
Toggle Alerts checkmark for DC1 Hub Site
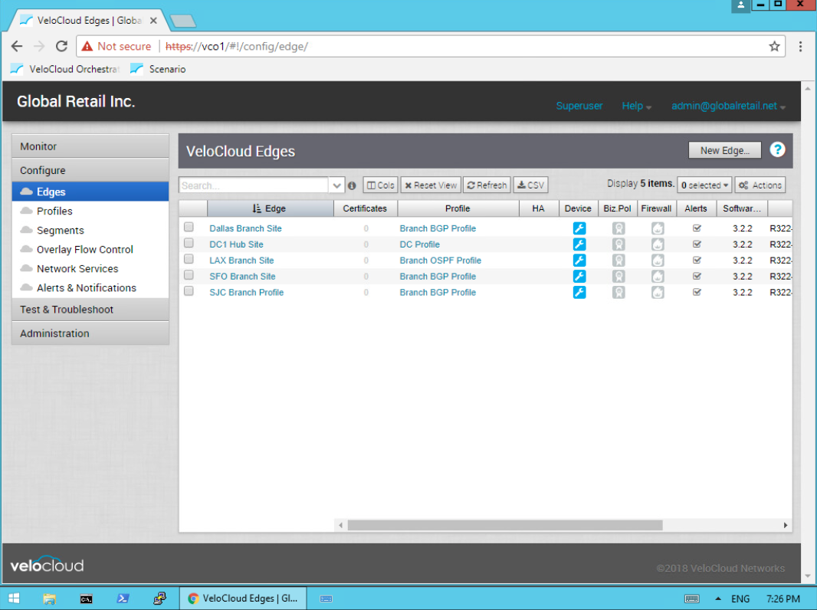tap(697, 244)
